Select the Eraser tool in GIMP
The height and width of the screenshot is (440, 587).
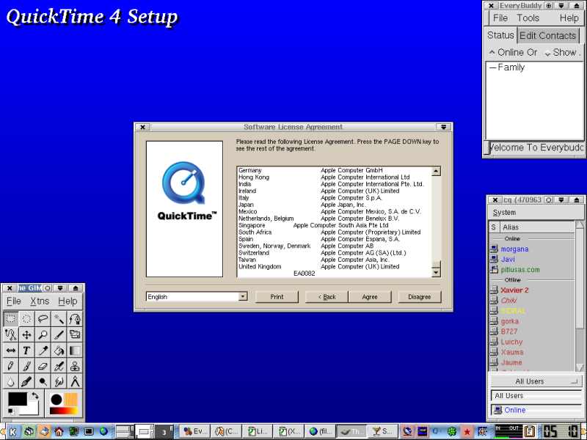pos(43,366)
